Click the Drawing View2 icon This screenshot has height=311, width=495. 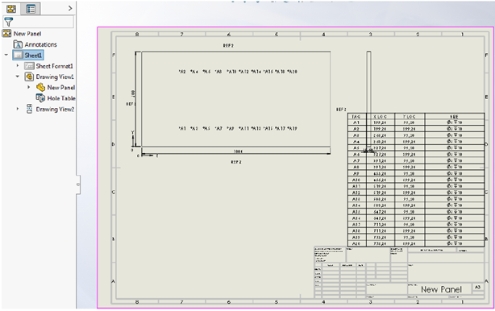pyautogui.click(x=29, y=109)
